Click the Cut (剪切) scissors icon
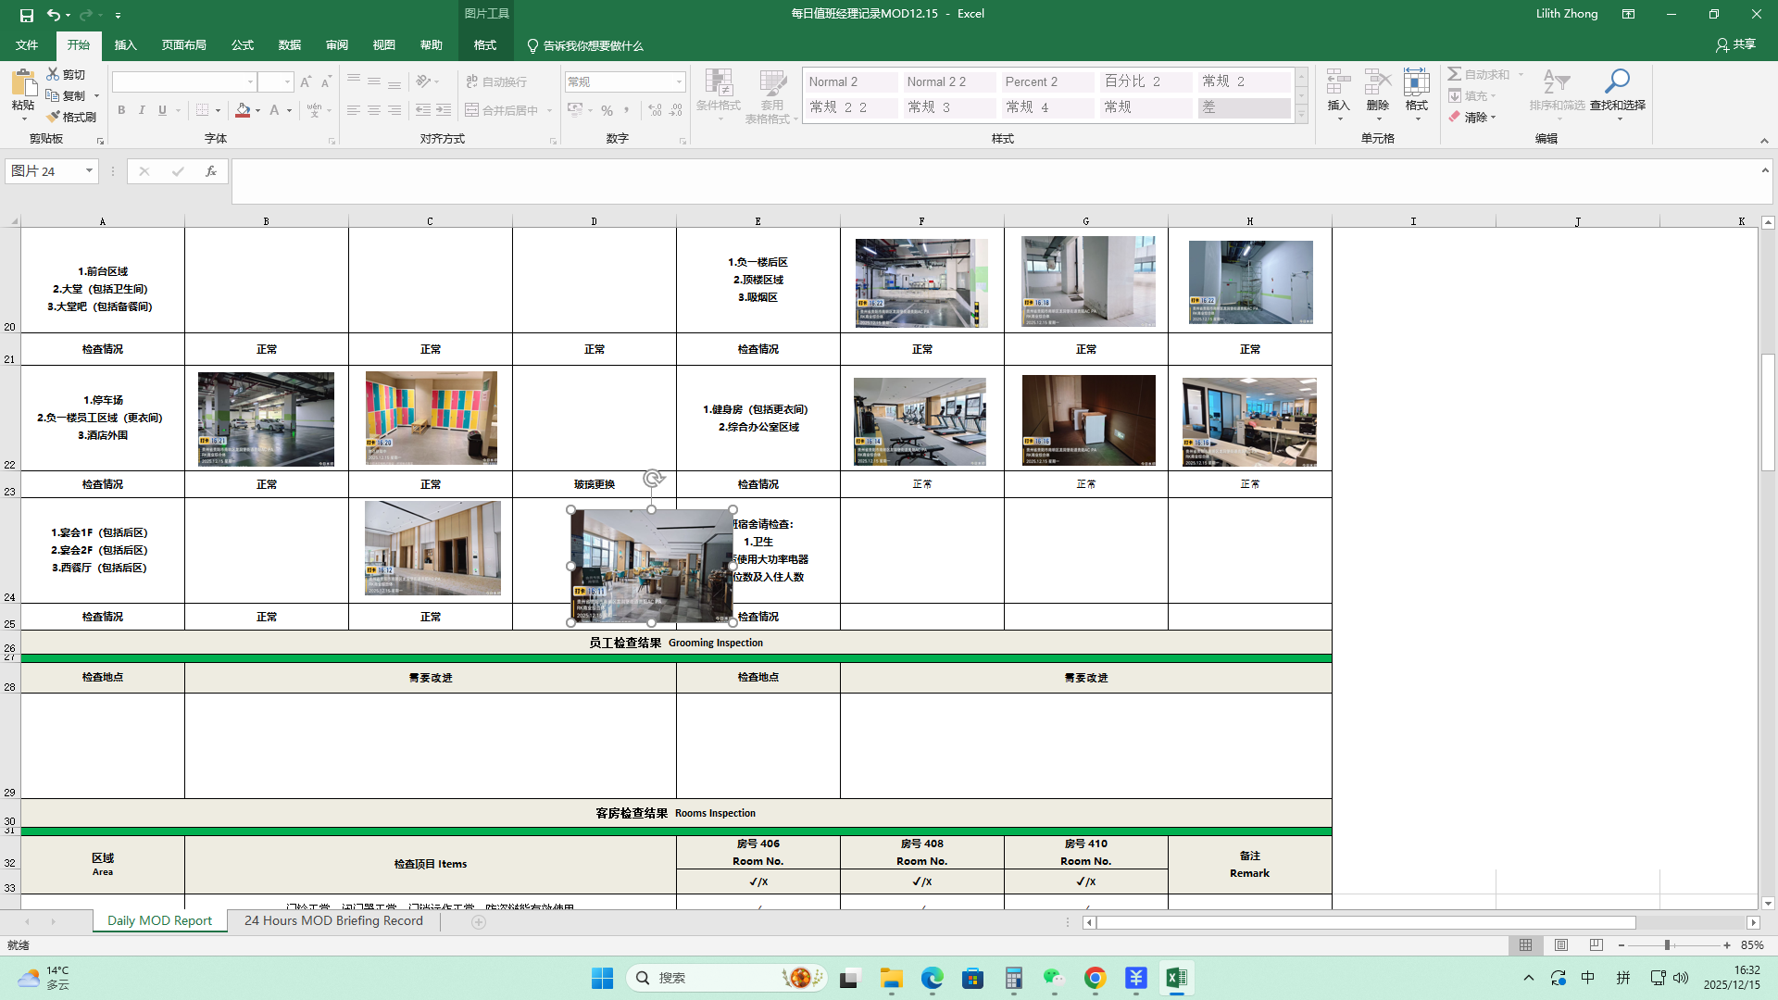Image resolution: width=1778 pixels, height=1000 pixels. [53, 74]
